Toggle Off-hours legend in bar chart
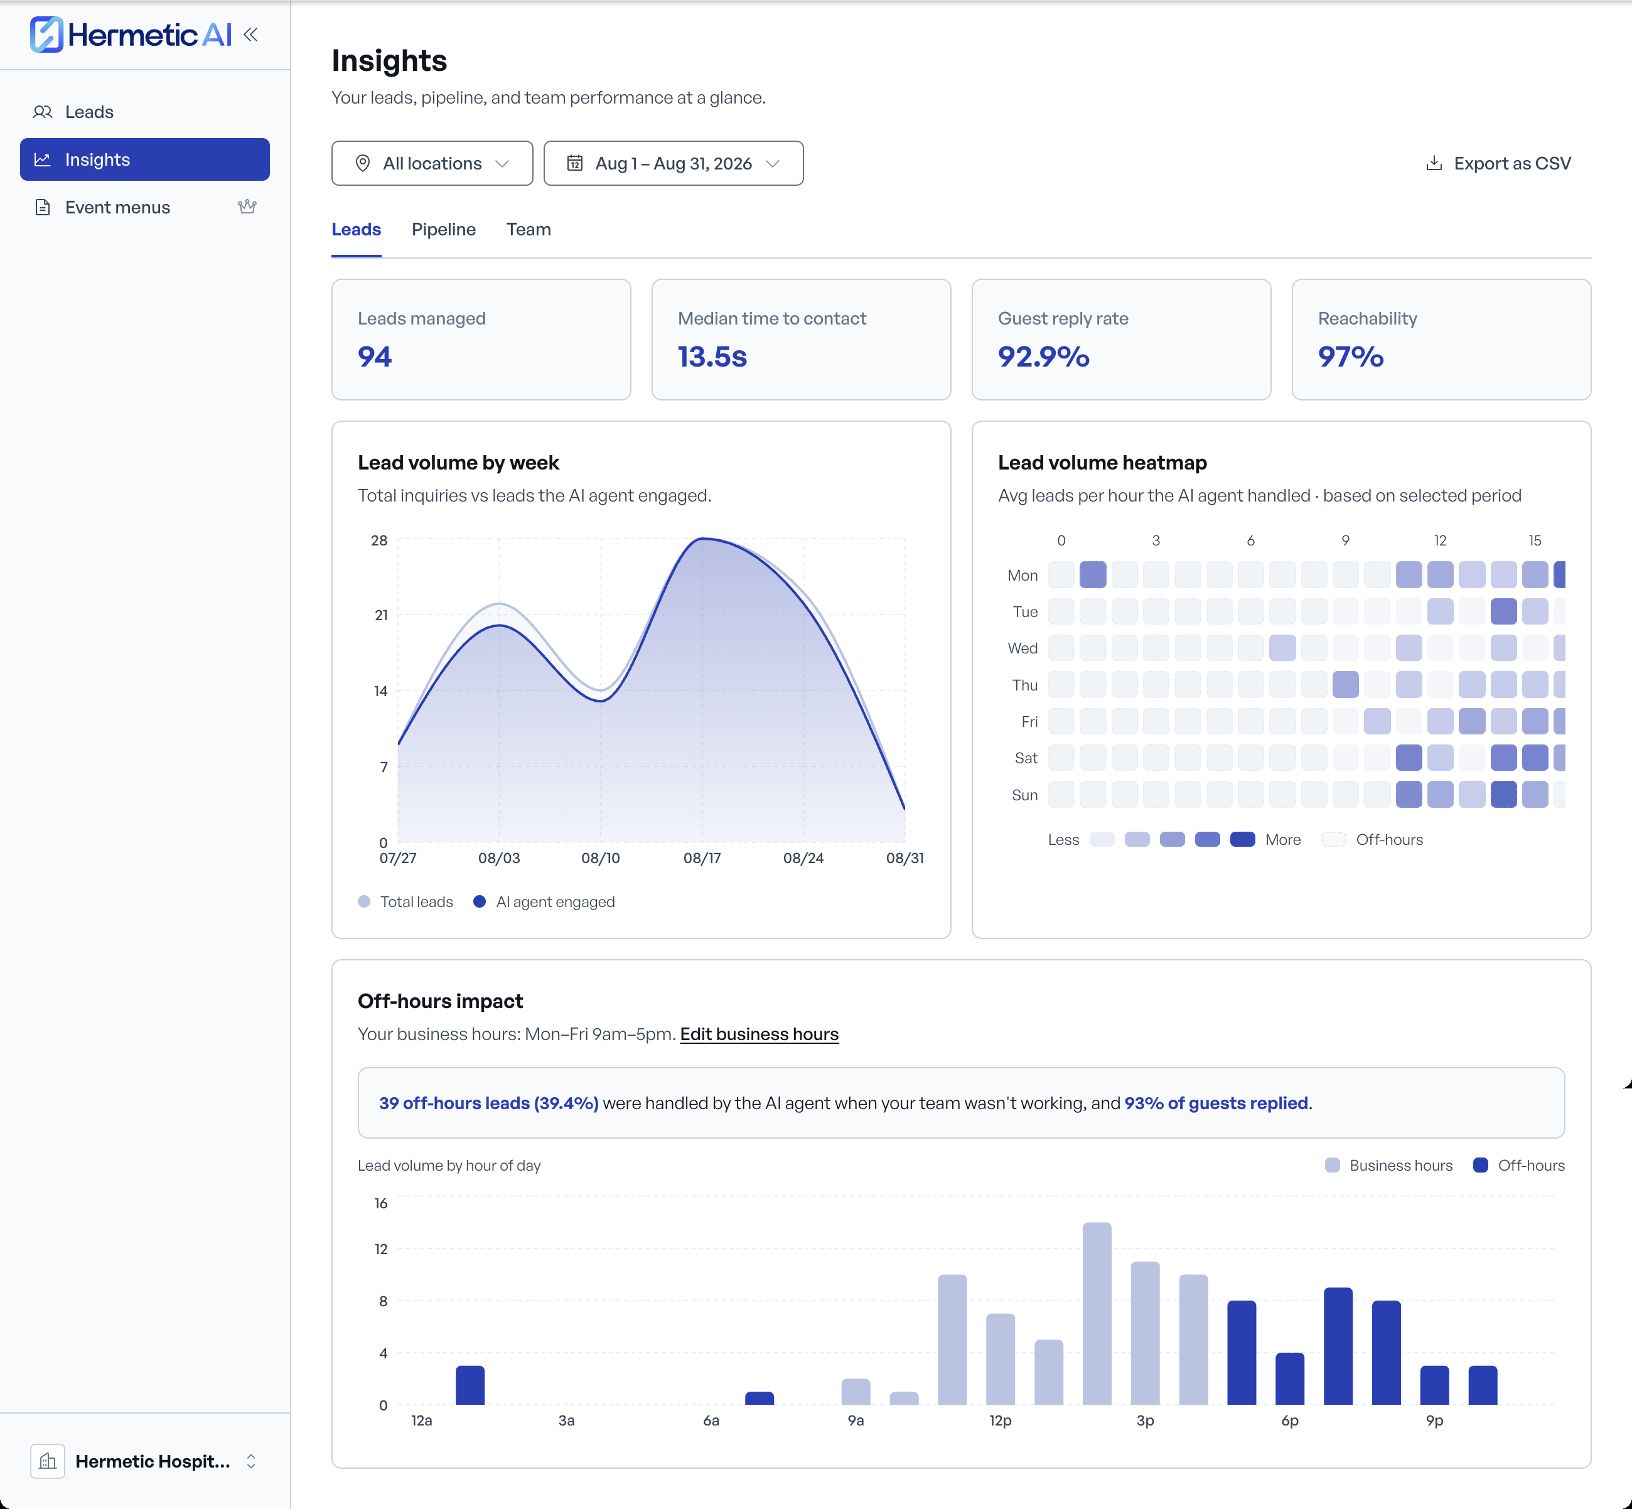 [x=1518, y=1165]
